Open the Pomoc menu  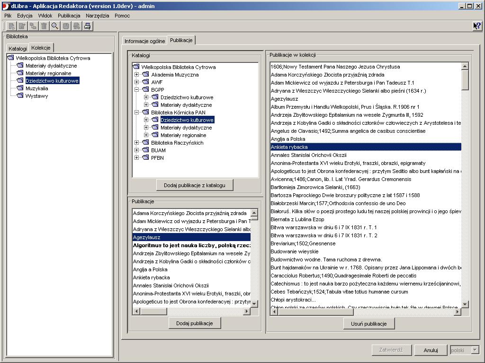coord(122,16)
